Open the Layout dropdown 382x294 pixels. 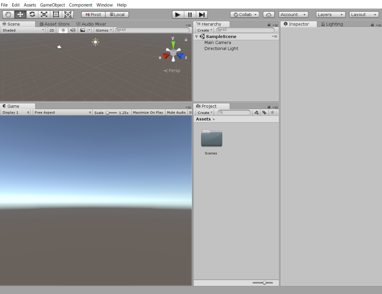point(364,15)
